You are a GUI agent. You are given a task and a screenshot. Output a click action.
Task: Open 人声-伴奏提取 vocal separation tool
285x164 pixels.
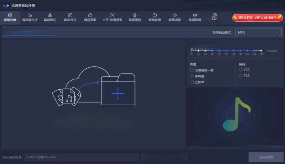click(112, 17)
